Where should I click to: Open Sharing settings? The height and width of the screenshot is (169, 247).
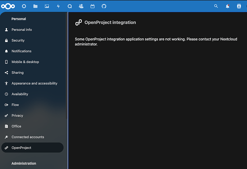[33, 73]
